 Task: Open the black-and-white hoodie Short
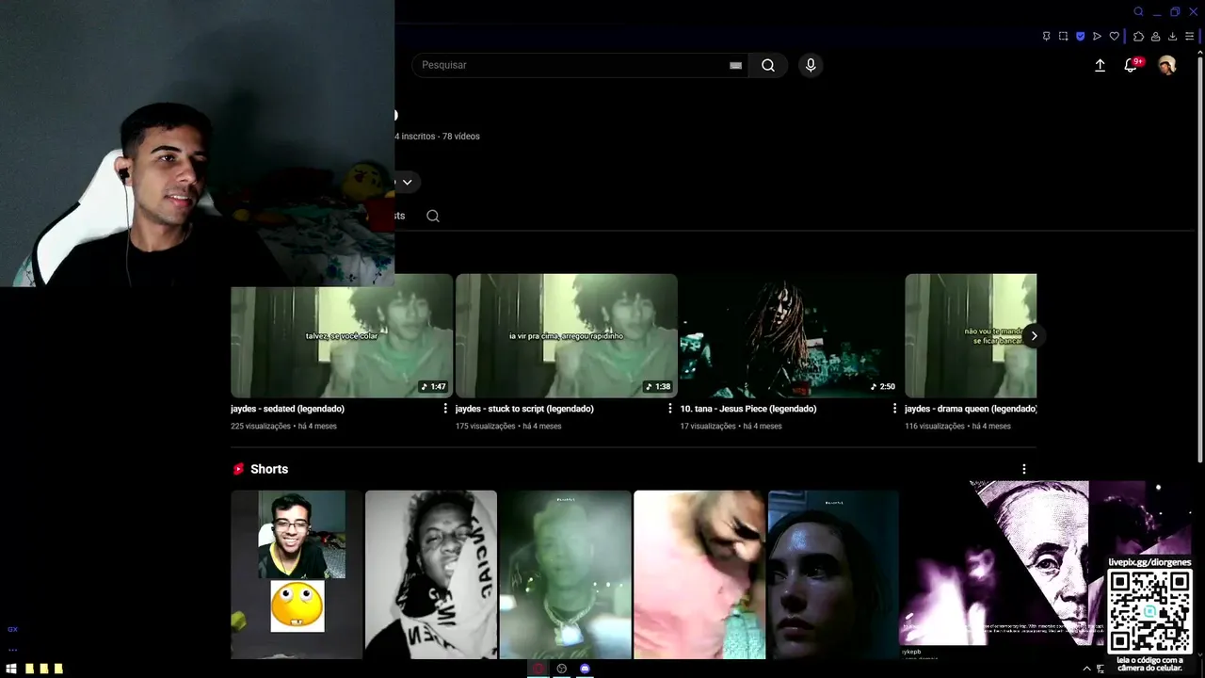(x=431, y=574)
